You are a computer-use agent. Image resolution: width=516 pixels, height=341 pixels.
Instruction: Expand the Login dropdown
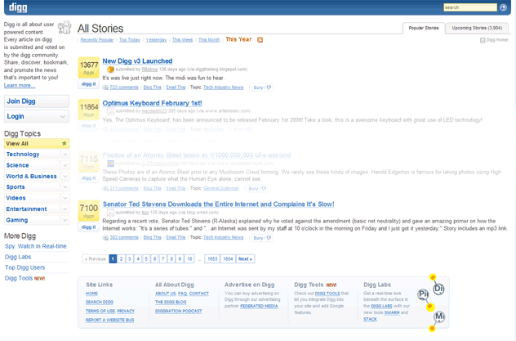click(63, 117)
